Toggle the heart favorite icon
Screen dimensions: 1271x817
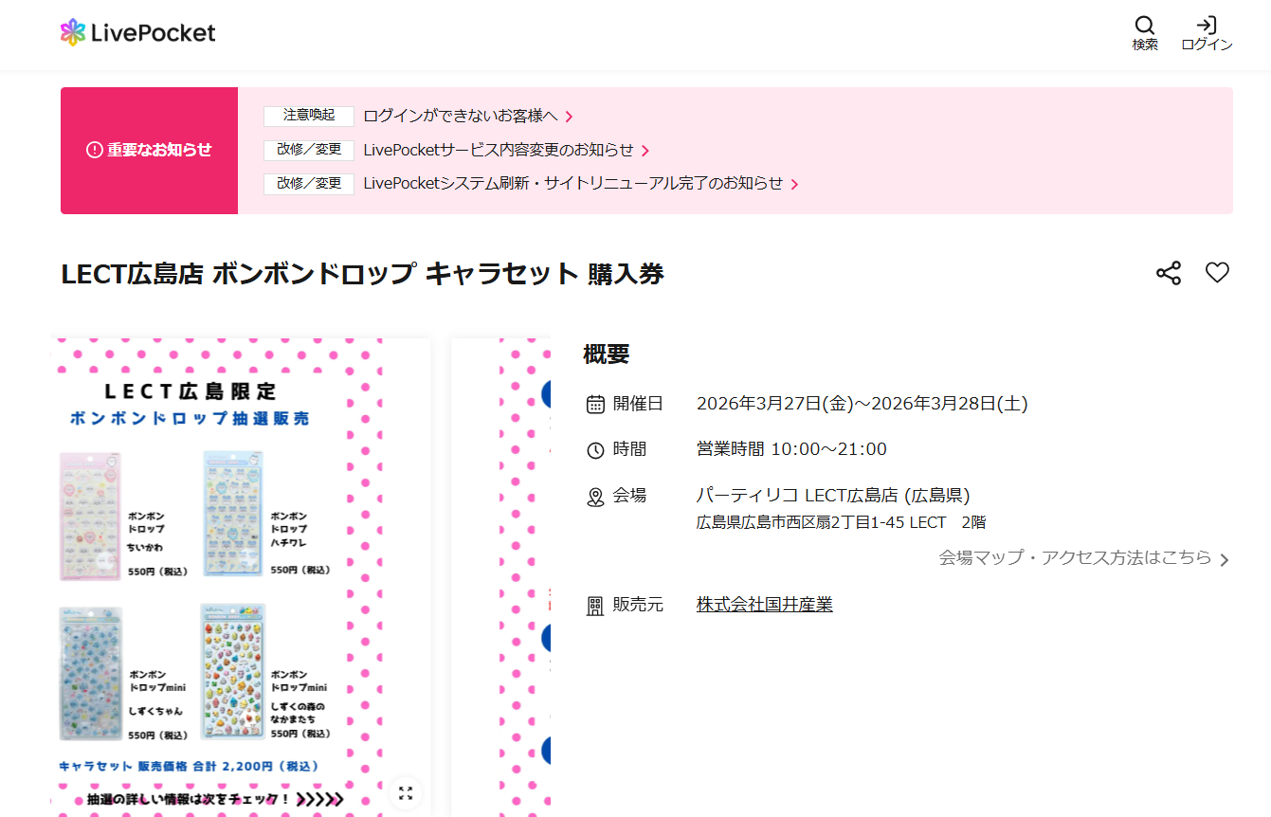[x=1217, y=273]
